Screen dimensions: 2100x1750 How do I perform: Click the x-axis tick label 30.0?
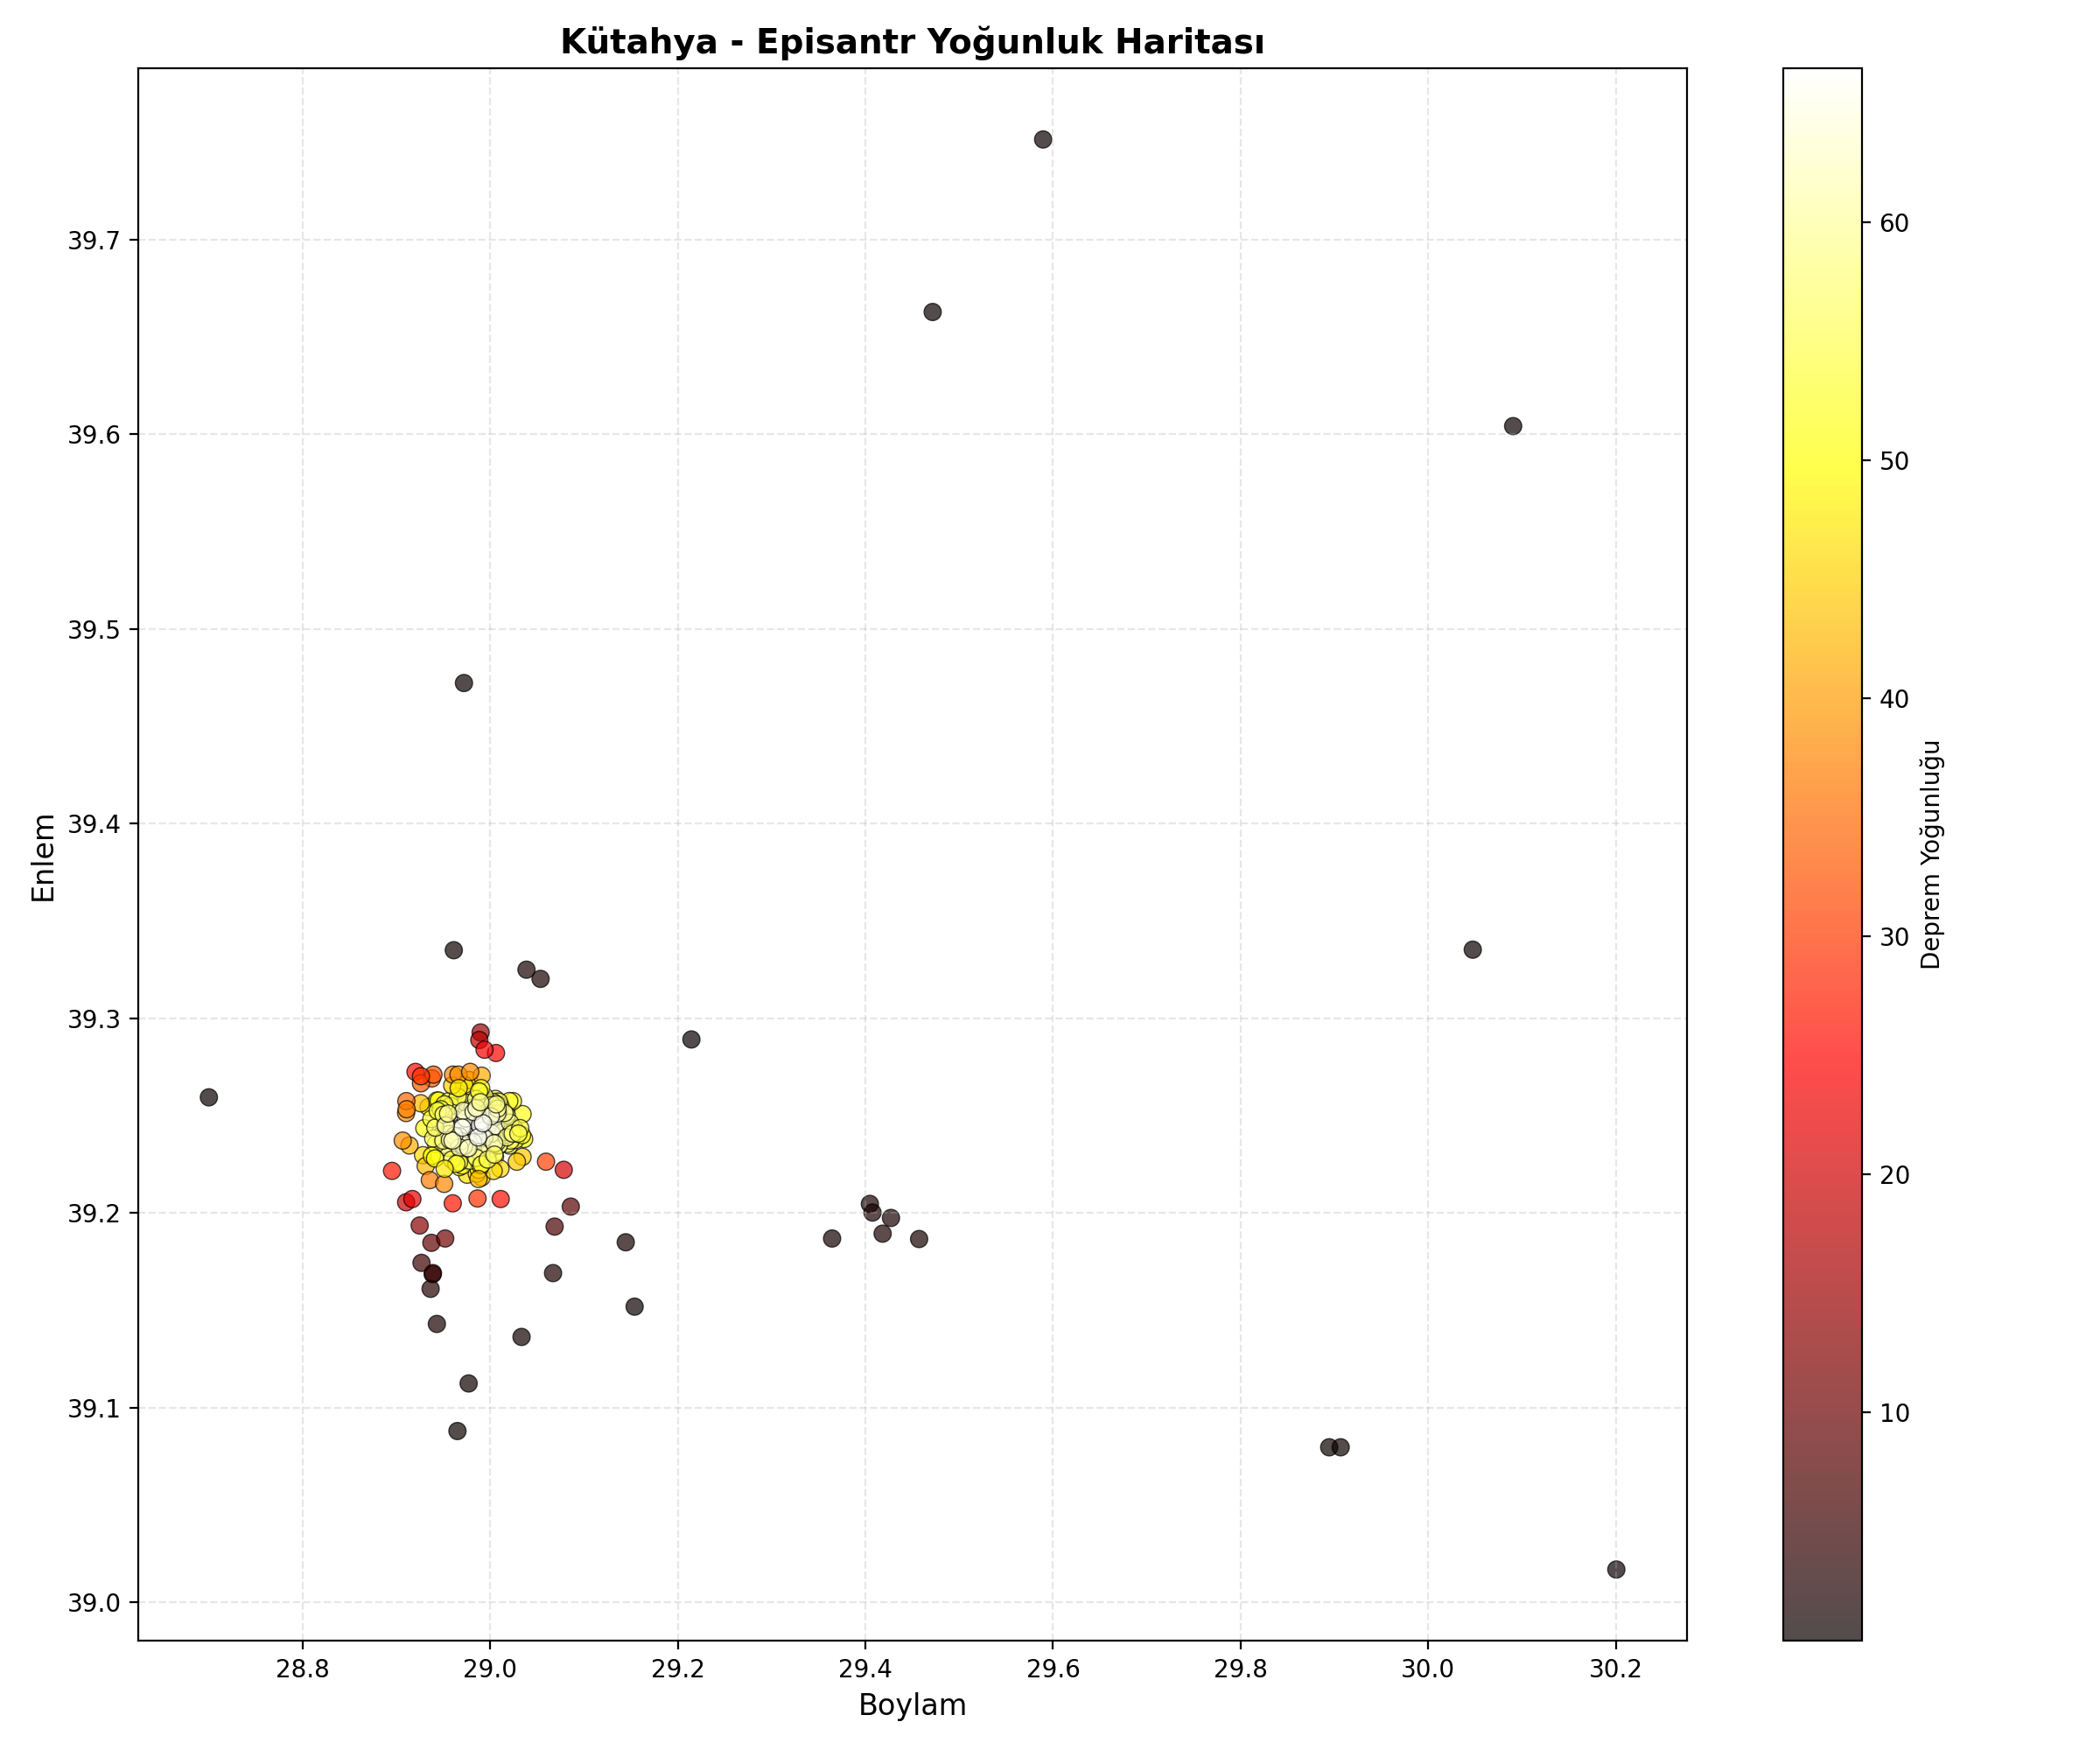pyautogui.click(x=1428, y=1668)
